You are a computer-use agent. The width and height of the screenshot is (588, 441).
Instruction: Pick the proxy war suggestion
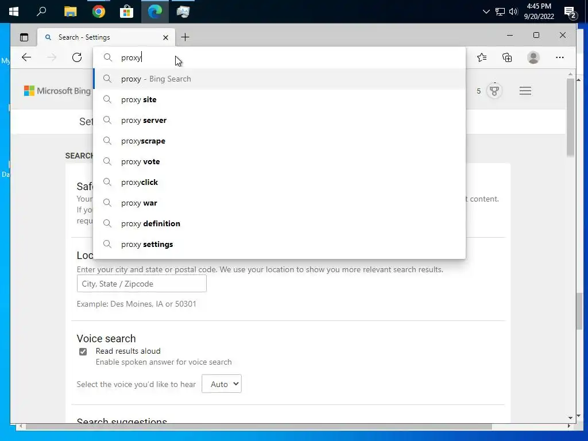click(x=280, y=203)
